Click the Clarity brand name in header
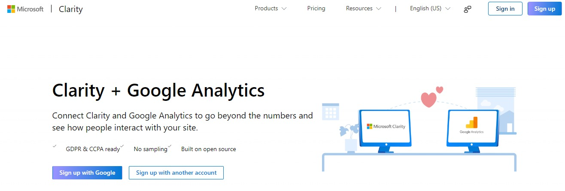 click(70, 9)
